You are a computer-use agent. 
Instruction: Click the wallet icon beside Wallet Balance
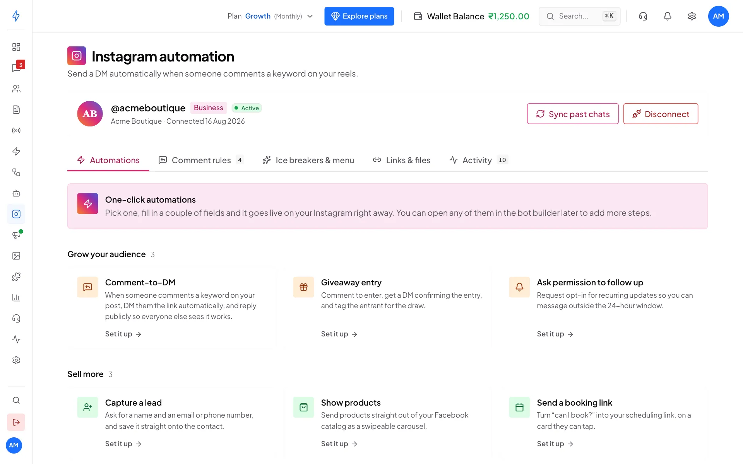(x=418, y=16)
